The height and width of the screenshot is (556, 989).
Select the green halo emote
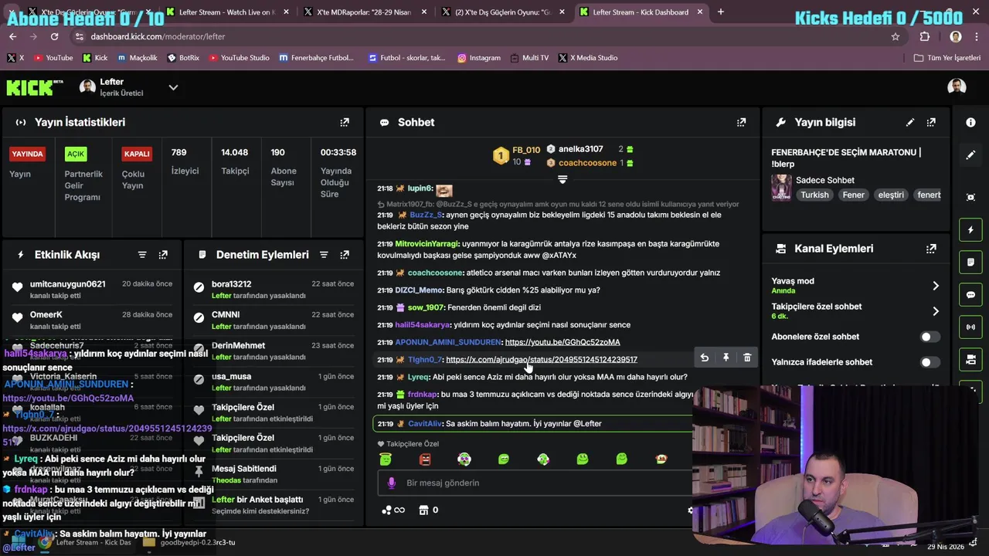(x=385, y=459)
